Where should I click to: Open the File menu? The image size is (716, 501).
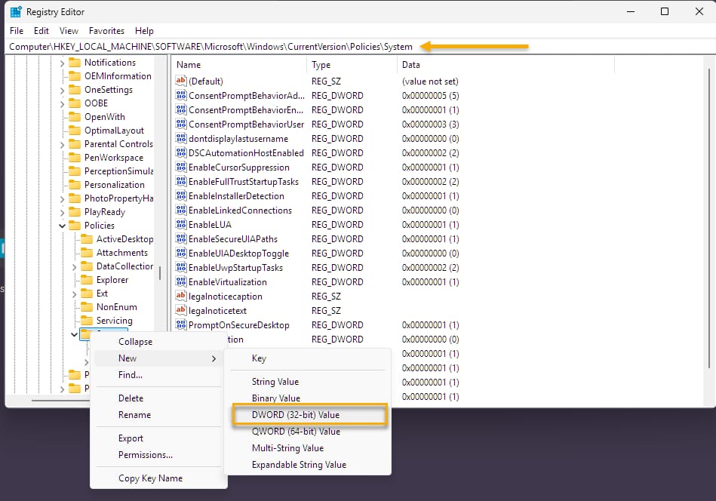tap(17, 31)
